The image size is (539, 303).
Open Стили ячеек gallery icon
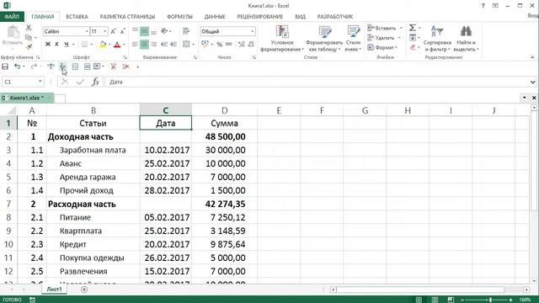pyautogui.click(x=353, y=32)
